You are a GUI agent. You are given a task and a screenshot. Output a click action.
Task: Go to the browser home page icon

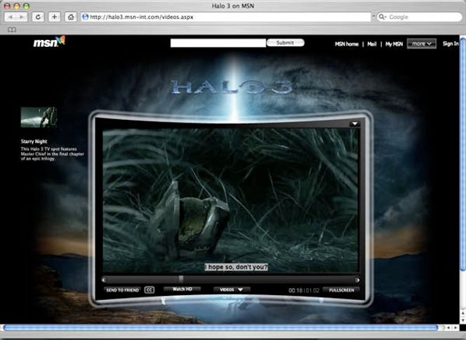(71, 17)
